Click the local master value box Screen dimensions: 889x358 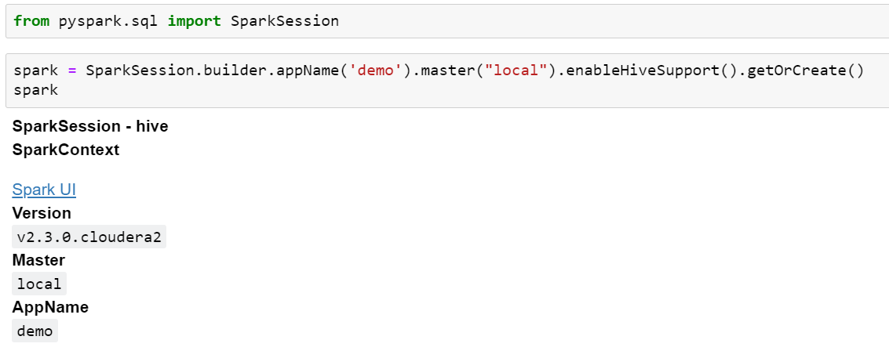pyautogui.click(x=39, y=284)
